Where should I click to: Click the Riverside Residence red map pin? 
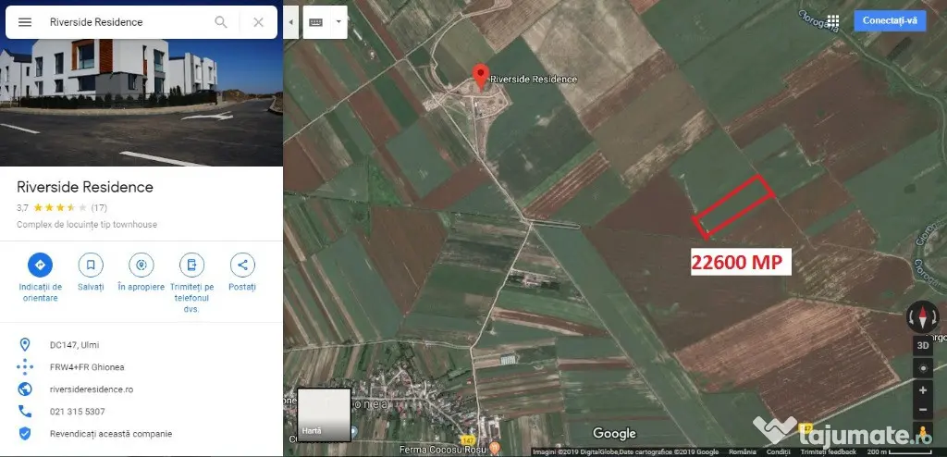tap(480, 75)
